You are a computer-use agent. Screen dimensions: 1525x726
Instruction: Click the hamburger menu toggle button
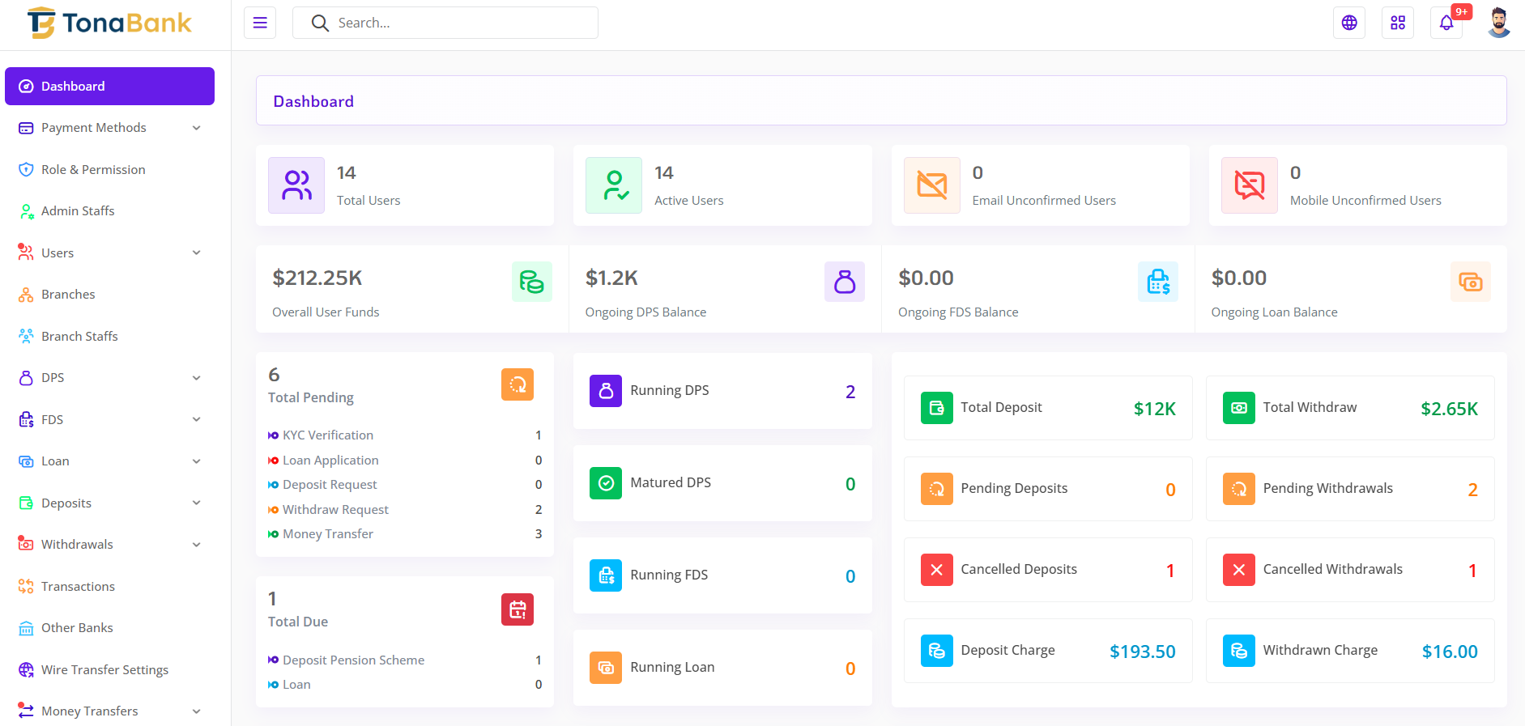[x=260, y=23]
